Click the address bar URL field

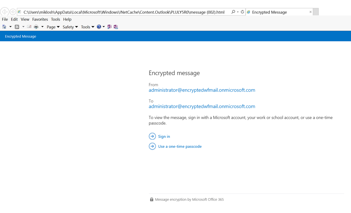click(124, 12)
